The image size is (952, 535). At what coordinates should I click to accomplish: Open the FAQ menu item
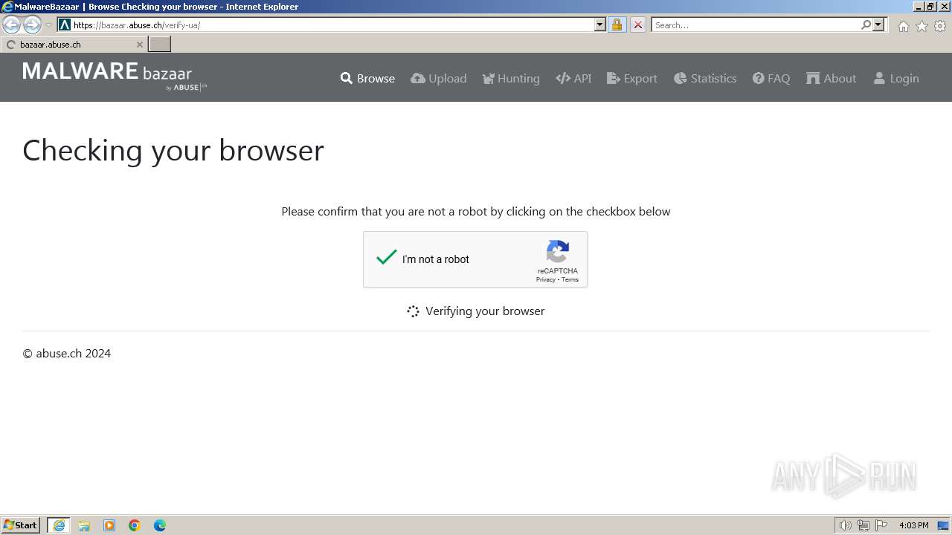(771, 78)
